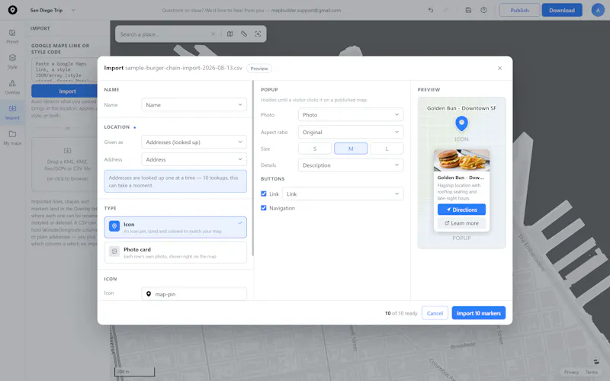
Task: Open the help question mark icon
Action: (483, 10)
